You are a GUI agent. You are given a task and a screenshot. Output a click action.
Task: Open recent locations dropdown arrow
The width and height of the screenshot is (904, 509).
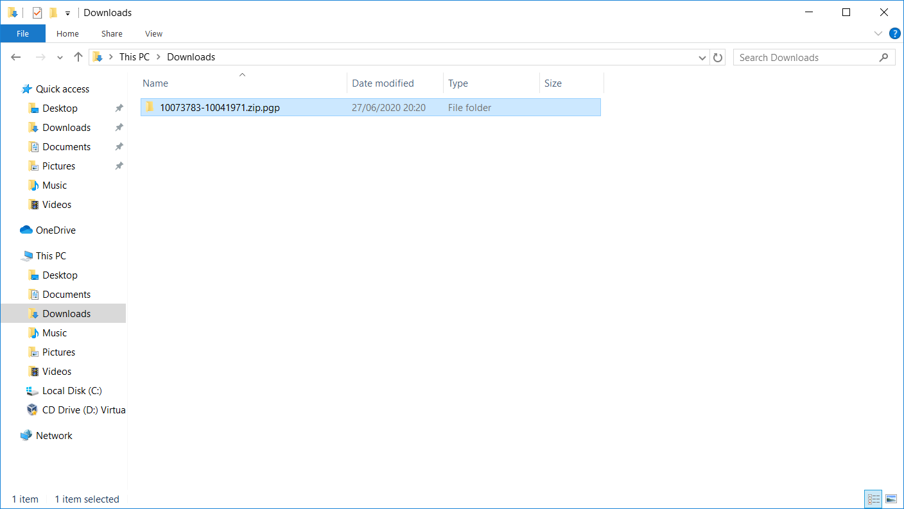(x=60, y=57)
